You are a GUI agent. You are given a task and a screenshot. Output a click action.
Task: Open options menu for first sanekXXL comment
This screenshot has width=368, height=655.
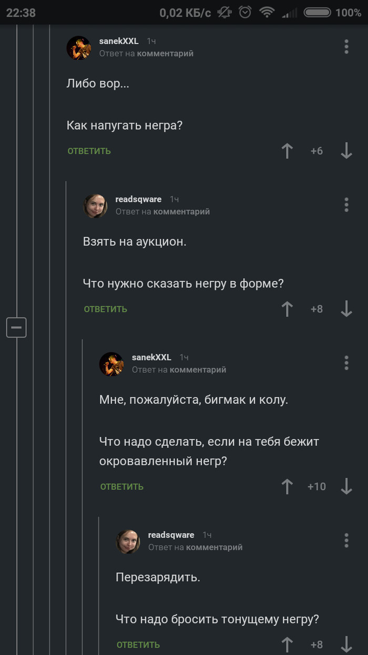pyautogui.click(x=346, y=46)
